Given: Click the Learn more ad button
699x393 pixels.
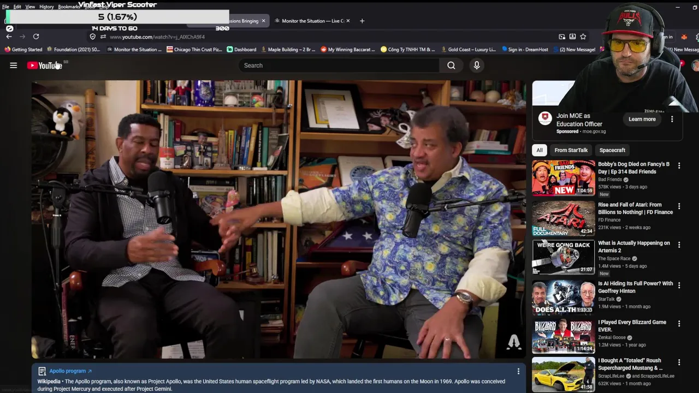Looking at the screenshot, I should (x=642, y=119).
